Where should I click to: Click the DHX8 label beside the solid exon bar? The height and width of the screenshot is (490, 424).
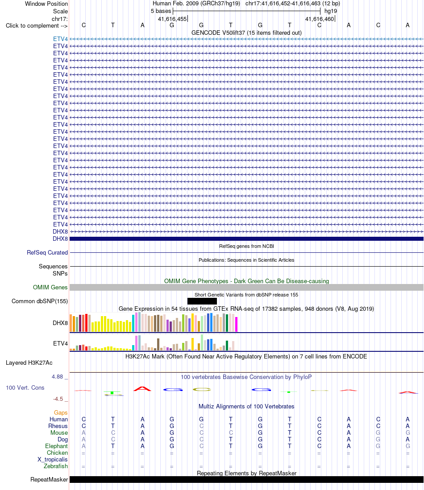click(60, 239)
